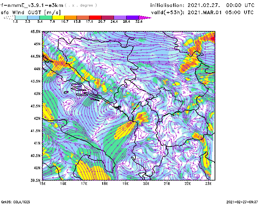265x204 pixels.
Task: Click the "16E" longitude label
Action: [63, 184]
